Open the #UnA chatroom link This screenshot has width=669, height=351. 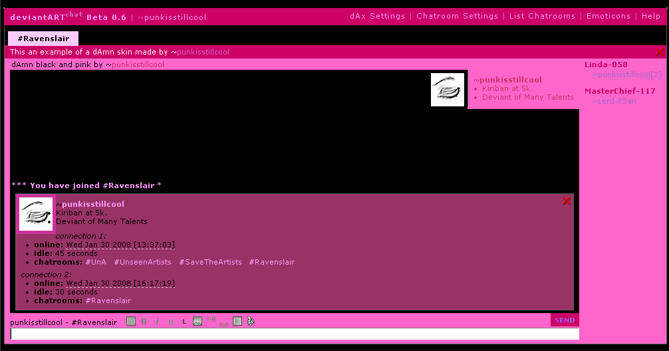click(x=96, y=263)
